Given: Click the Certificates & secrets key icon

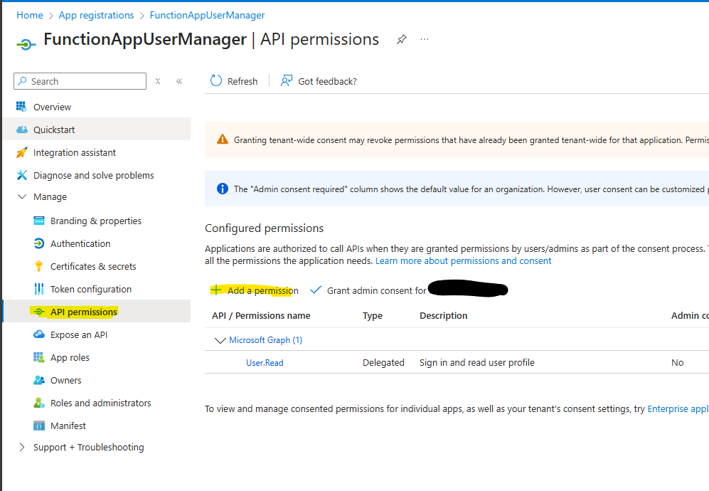Looking at the screenshot, I should (x=39, y=266).
